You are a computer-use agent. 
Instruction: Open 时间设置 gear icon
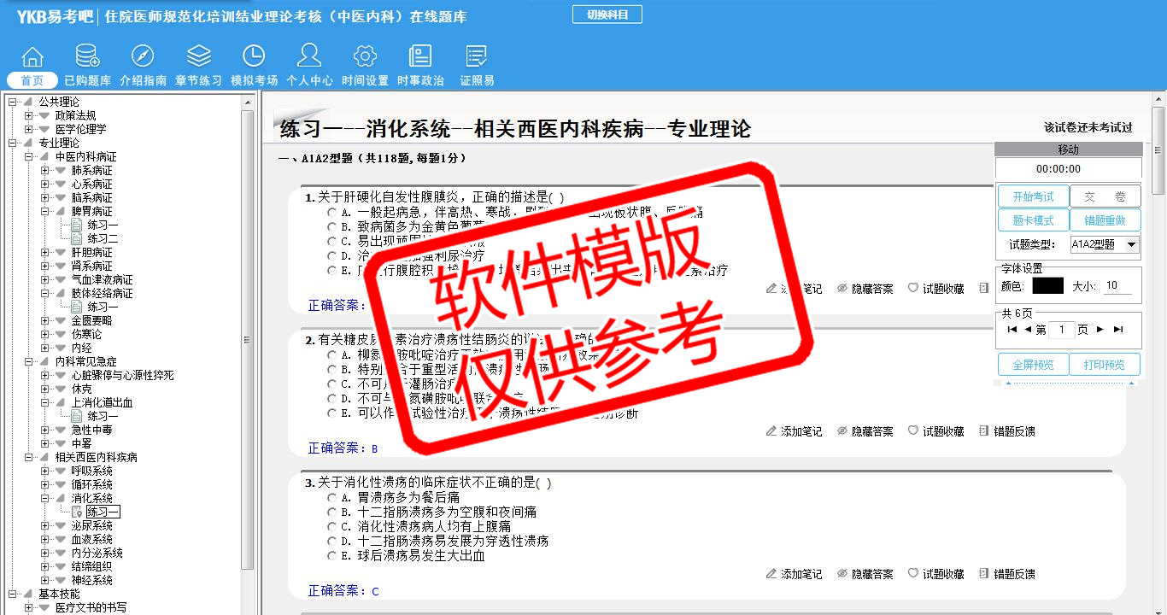click(x=365, y=57)
